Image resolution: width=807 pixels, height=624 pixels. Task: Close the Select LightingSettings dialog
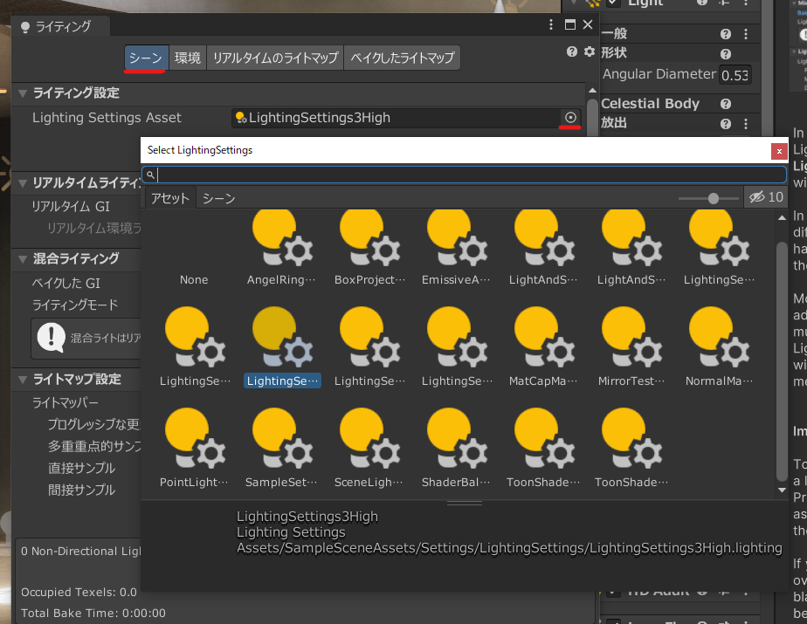point(778,150)
